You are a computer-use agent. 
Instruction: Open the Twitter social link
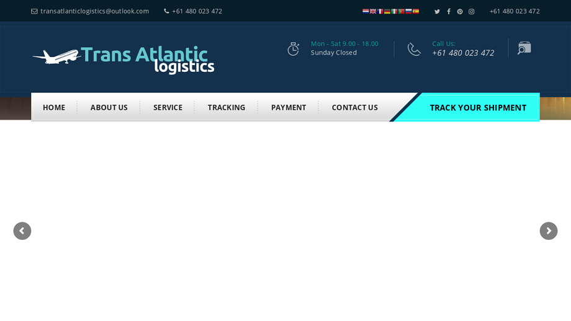click(437, 12)
